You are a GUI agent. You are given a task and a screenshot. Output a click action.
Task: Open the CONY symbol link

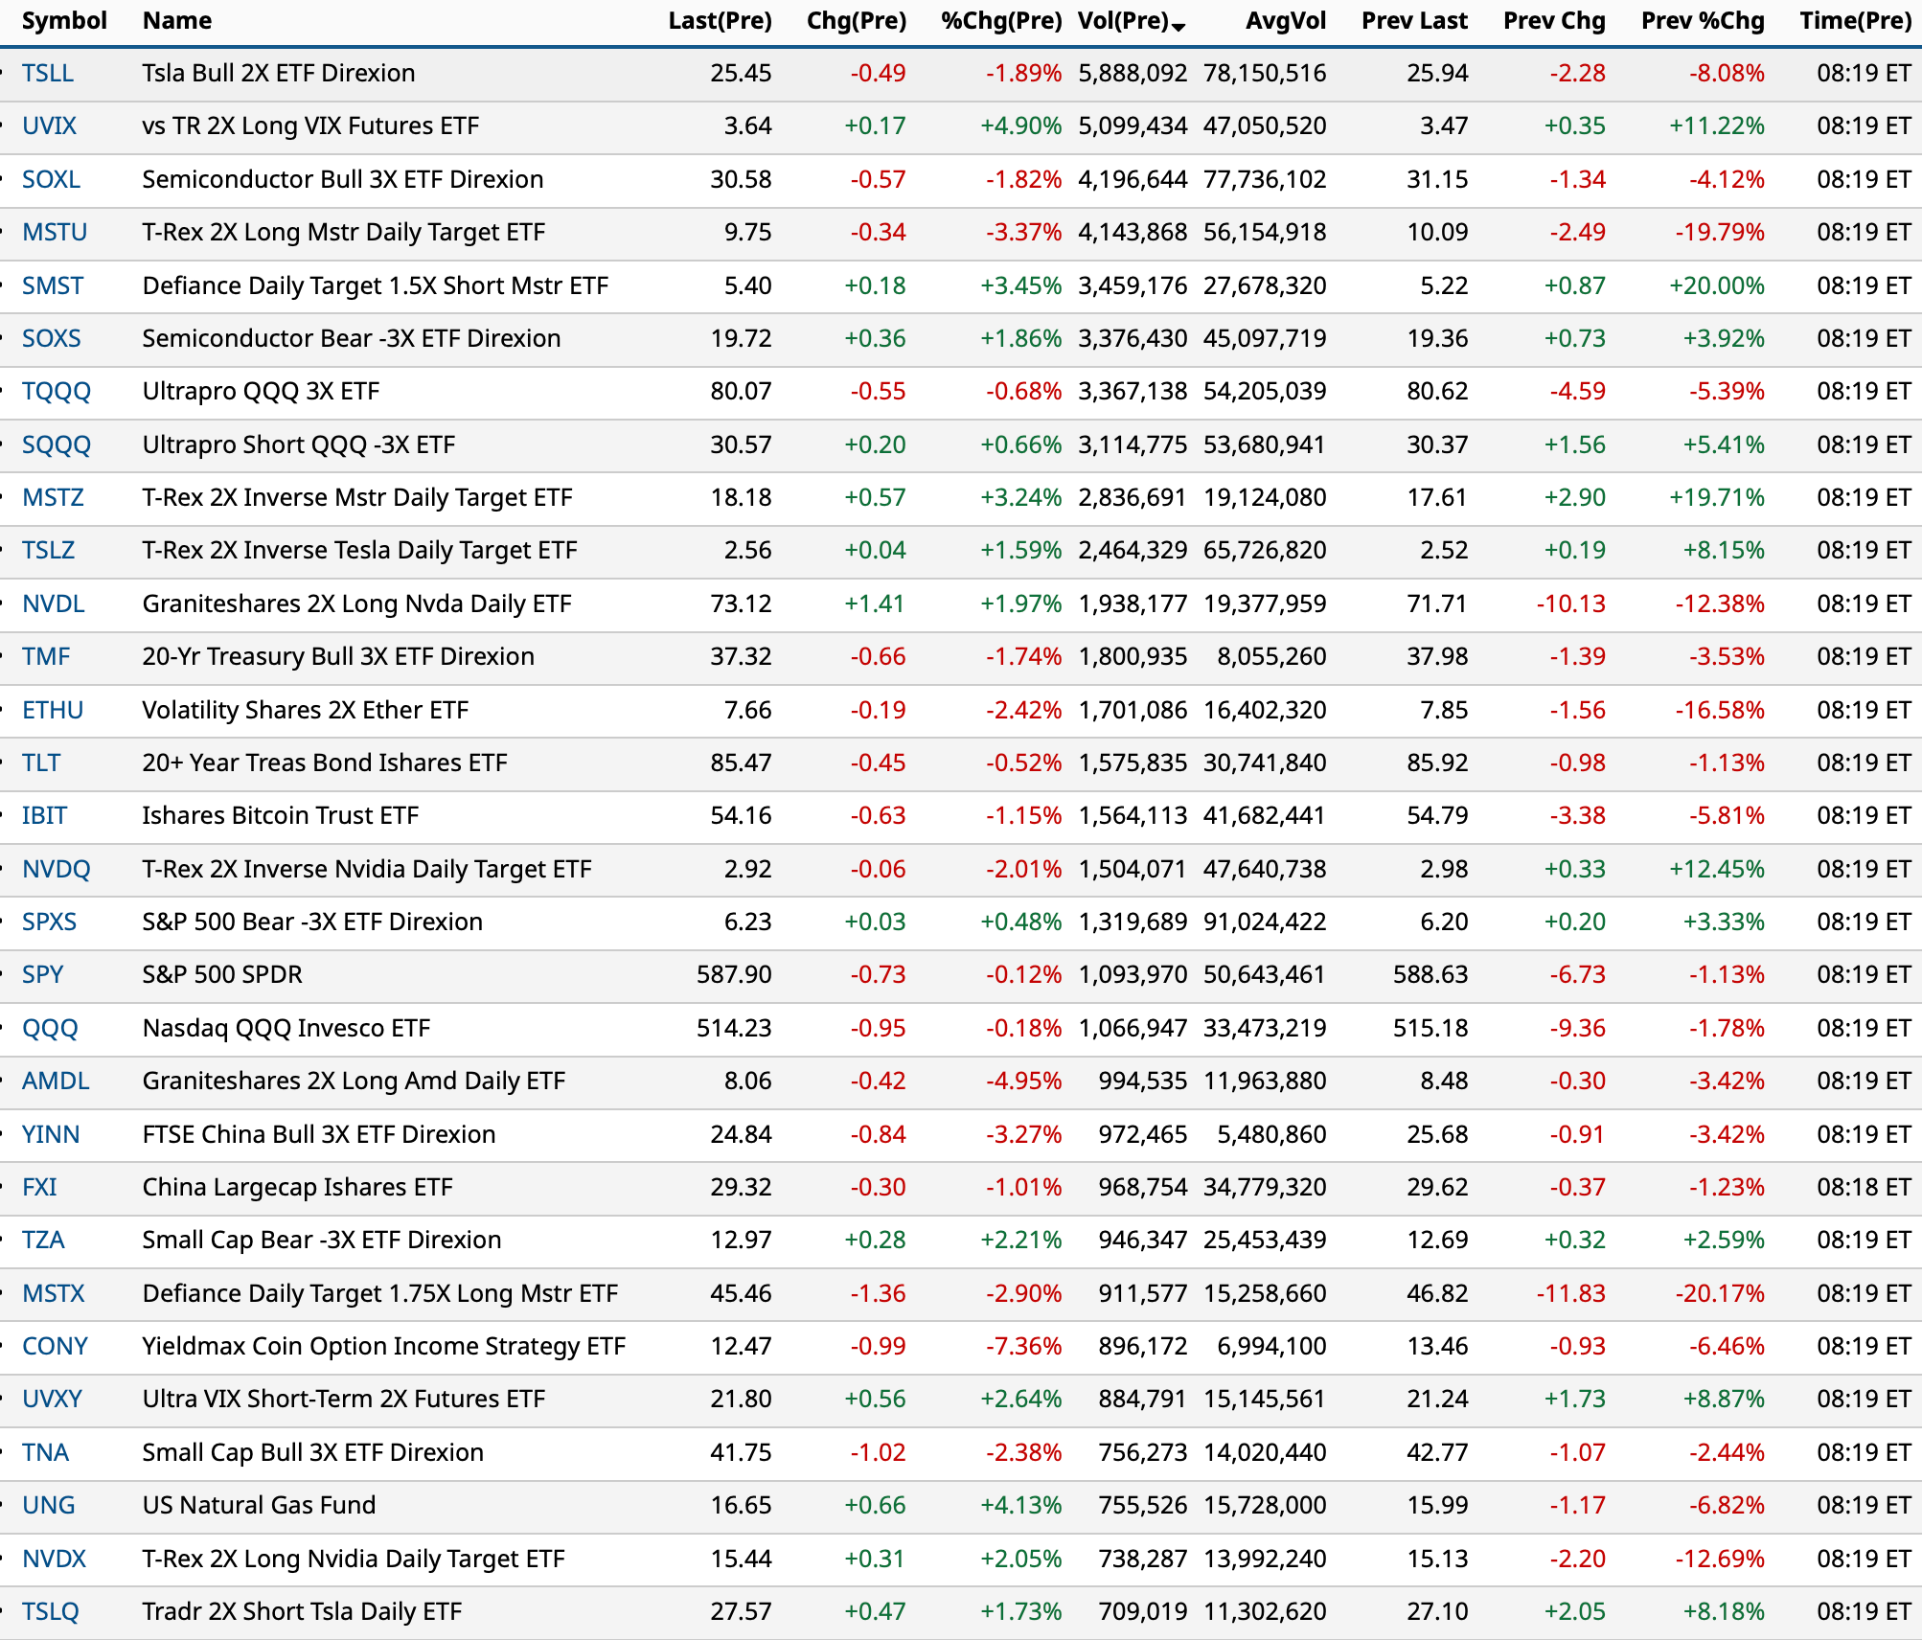pos(55,1346)
